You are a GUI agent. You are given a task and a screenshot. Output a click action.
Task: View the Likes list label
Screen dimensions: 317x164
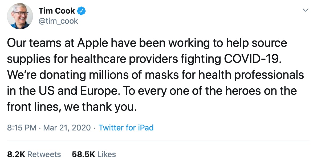point(107,154)
